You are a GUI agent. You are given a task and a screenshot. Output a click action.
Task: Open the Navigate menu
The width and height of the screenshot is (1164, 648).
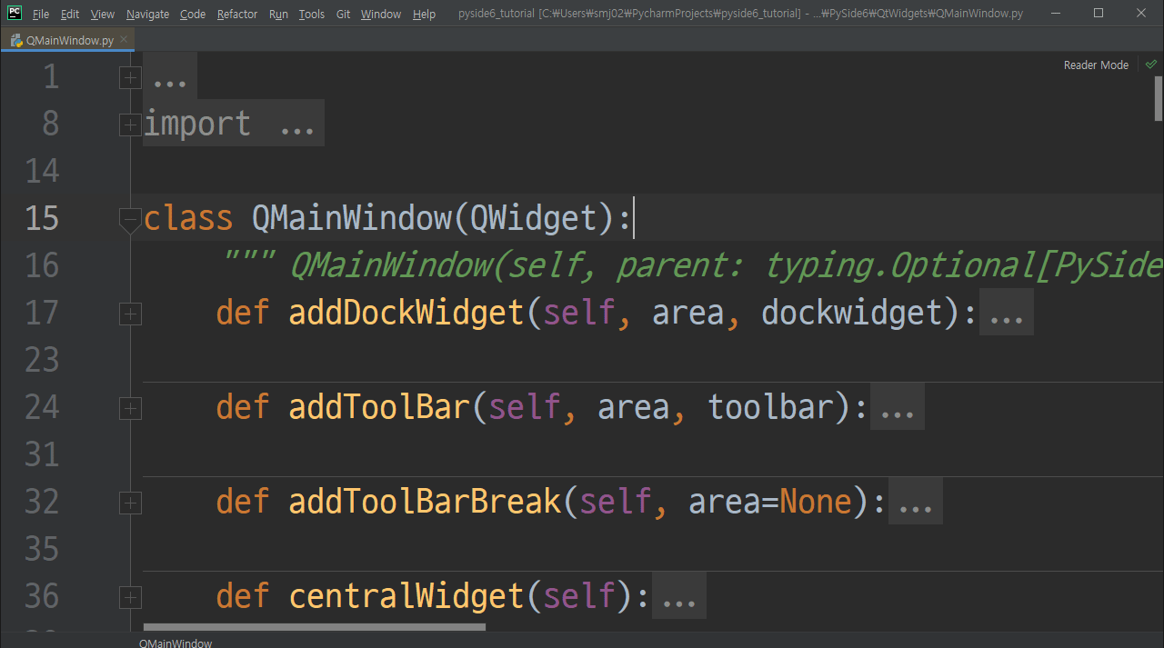tap(147, 14)
